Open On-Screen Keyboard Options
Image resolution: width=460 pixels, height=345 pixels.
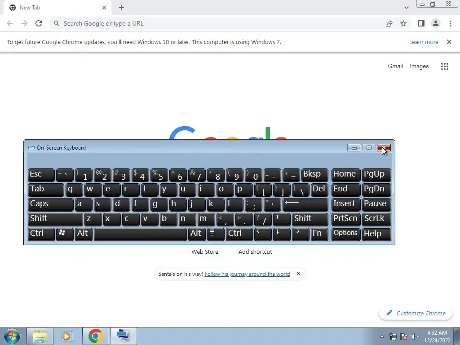[x=346, y=234]
